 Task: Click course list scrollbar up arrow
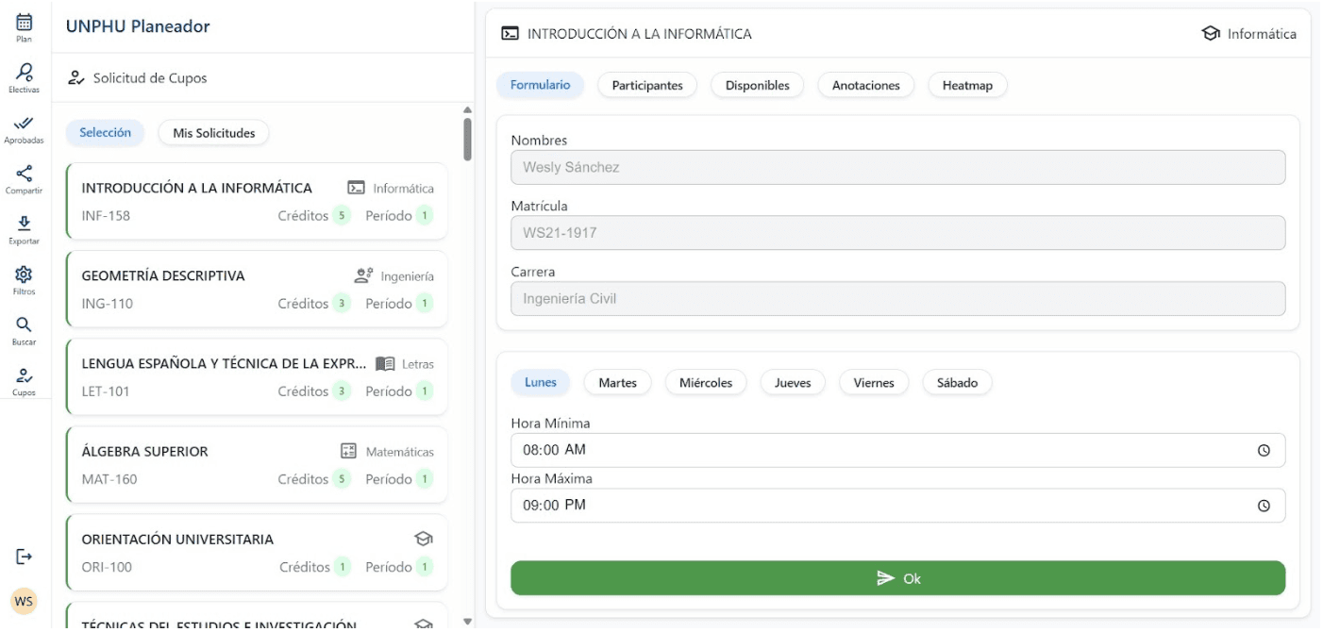(467, 109)
